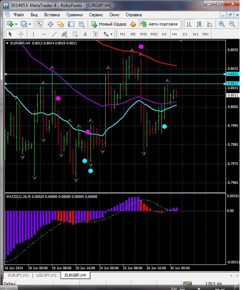The height and width of the screenshot is (290, 244).
Task: Toggle the Авто-торговля button
Action: click(159, 24)
